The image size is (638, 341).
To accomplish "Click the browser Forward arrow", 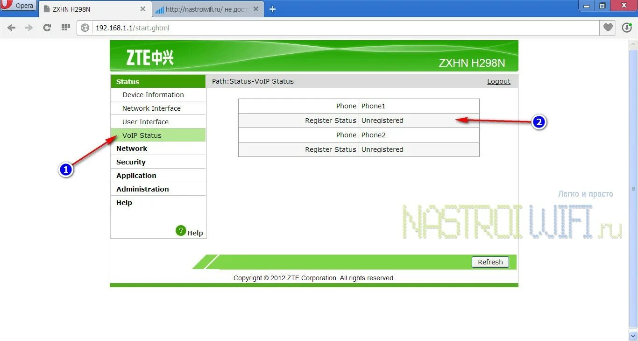I will [x=29, y=28].
